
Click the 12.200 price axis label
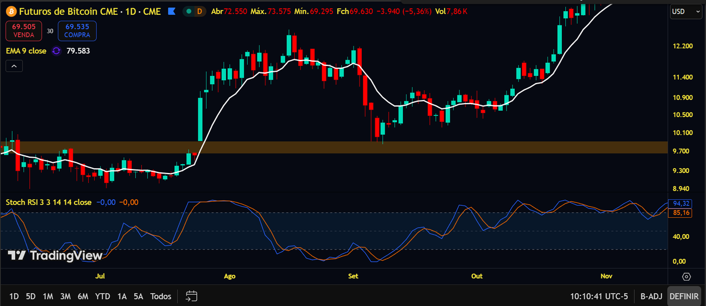tap(682, 46)
